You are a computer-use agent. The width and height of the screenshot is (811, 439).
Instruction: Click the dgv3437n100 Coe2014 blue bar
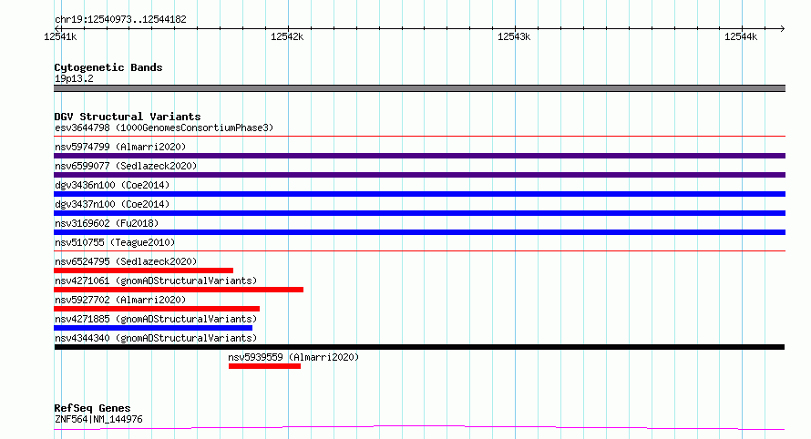coord(419,213)
